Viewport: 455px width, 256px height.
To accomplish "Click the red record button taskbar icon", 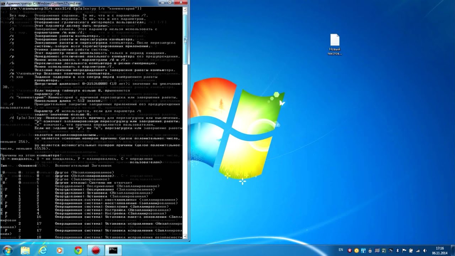I will point(96,250).
